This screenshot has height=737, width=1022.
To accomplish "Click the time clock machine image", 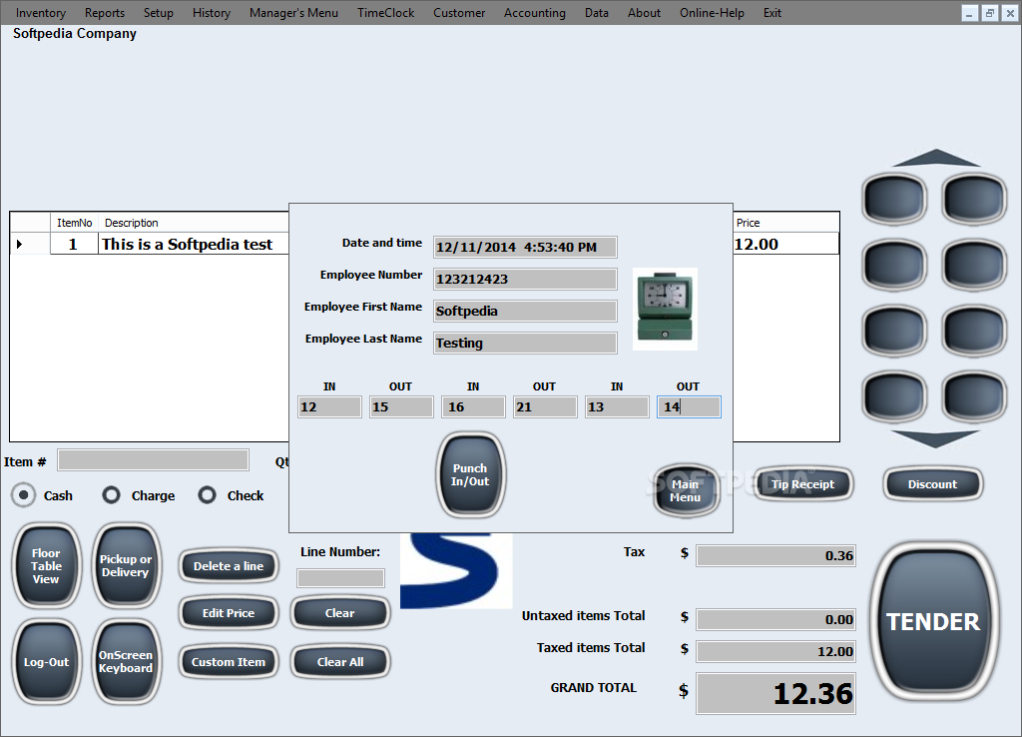I will pyautogui.click(x=665, y=309).
